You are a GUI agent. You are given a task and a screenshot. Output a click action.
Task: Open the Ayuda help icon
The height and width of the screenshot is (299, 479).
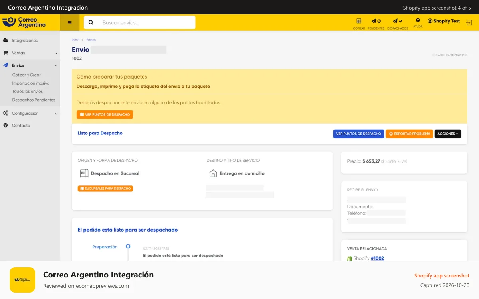[x=418, y=20]
